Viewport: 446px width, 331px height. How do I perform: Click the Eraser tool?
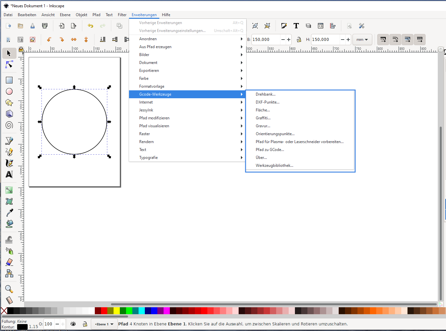point(9,262)
